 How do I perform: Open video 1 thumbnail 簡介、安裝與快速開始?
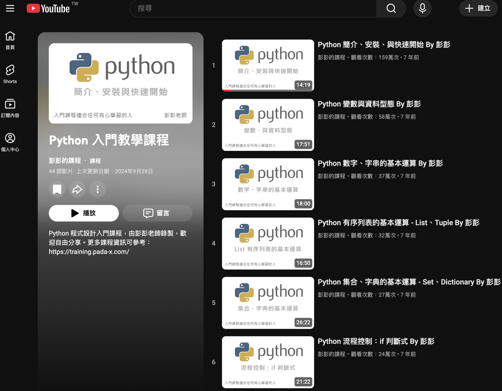(268, 65)
